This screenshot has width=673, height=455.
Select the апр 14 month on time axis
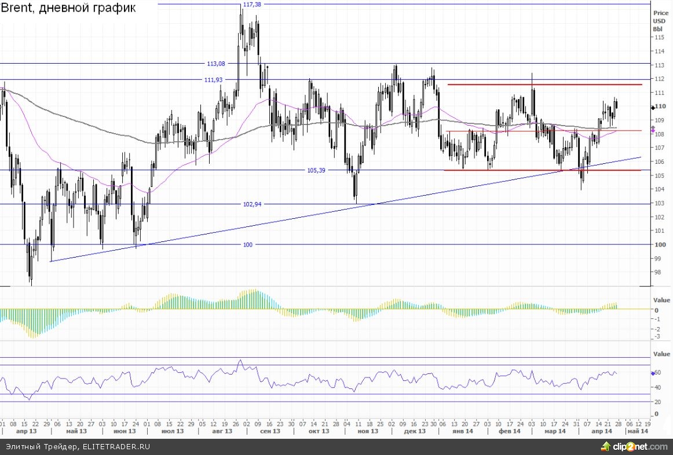(x=601, y=431)
